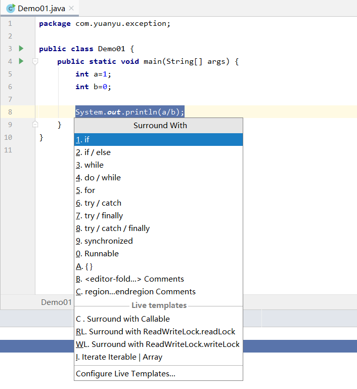The width and height of the screenshot is (357, 389).
Task: Choose 'Iterate Iterable | Array' template
Action: pos(159,357)
